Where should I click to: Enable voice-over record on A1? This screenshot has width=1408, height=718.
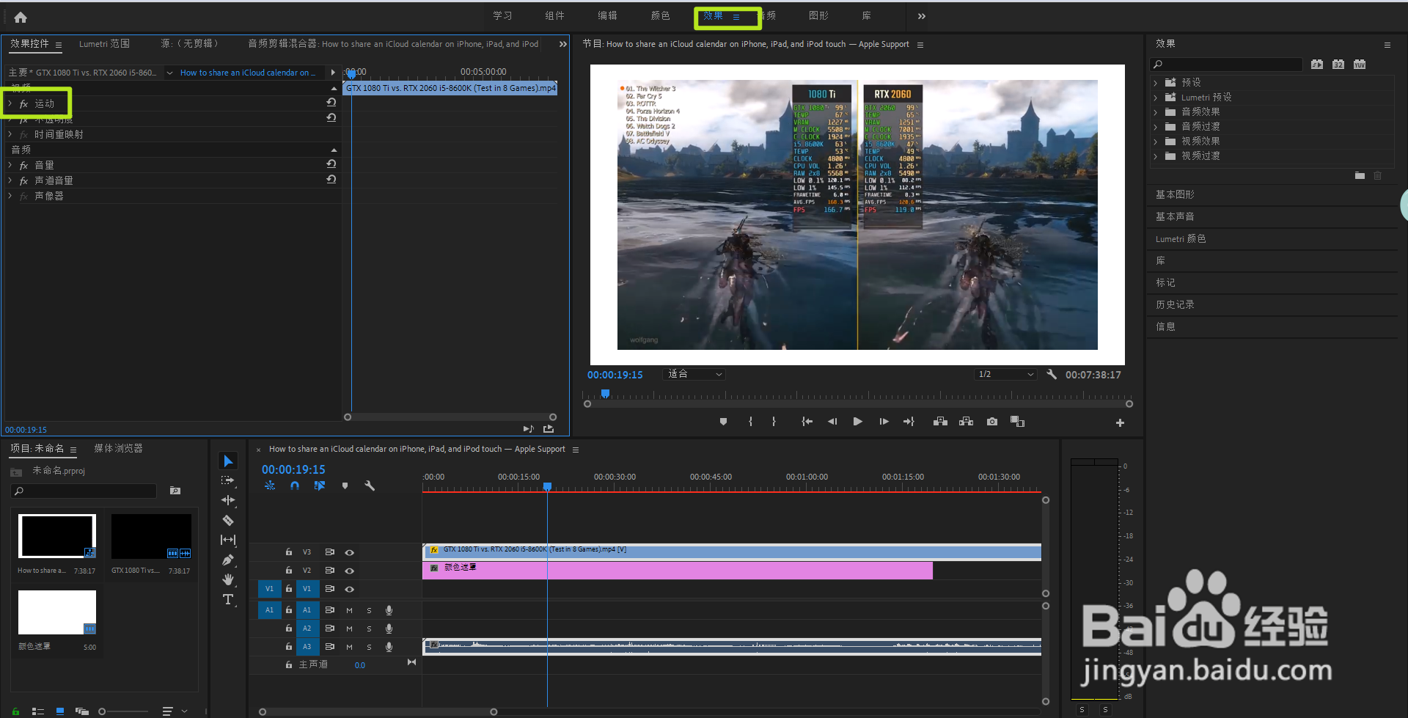[x=389, y=610]
